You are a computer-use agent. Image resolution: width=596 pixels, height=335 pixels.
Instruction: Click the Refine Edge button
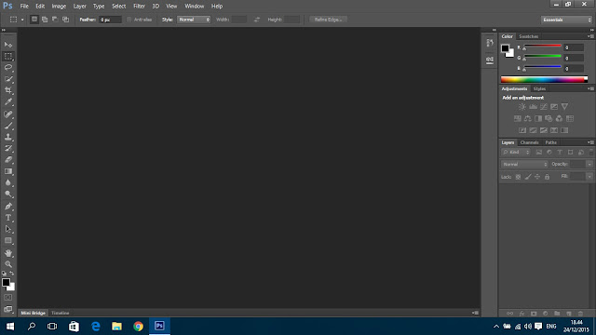pyautogui.click(x=328, y=20)
